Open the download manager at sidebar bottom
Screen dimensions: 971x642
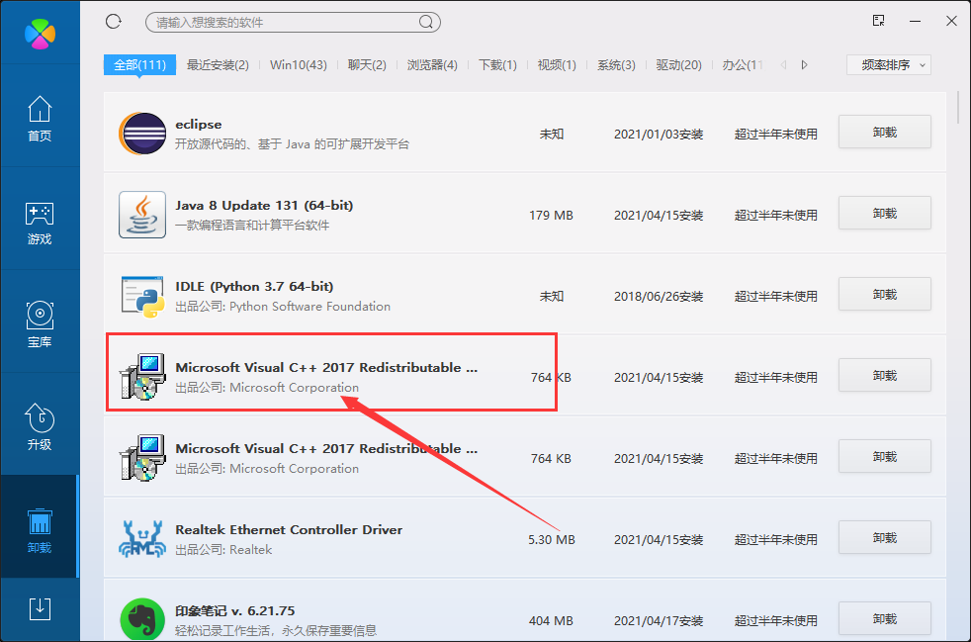click(40, 610)
